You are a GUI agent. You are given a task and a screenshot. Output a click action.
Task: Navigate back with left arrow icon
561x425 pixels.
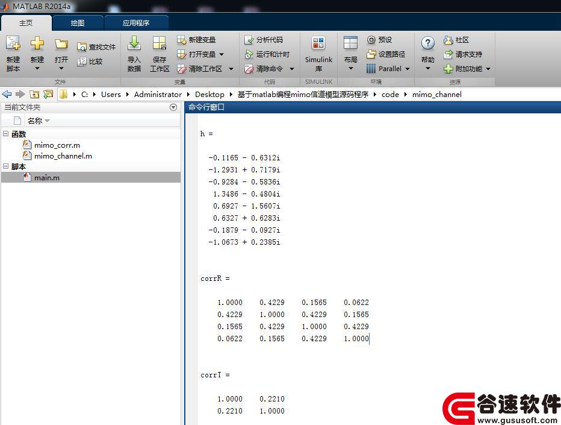[7, 94]
